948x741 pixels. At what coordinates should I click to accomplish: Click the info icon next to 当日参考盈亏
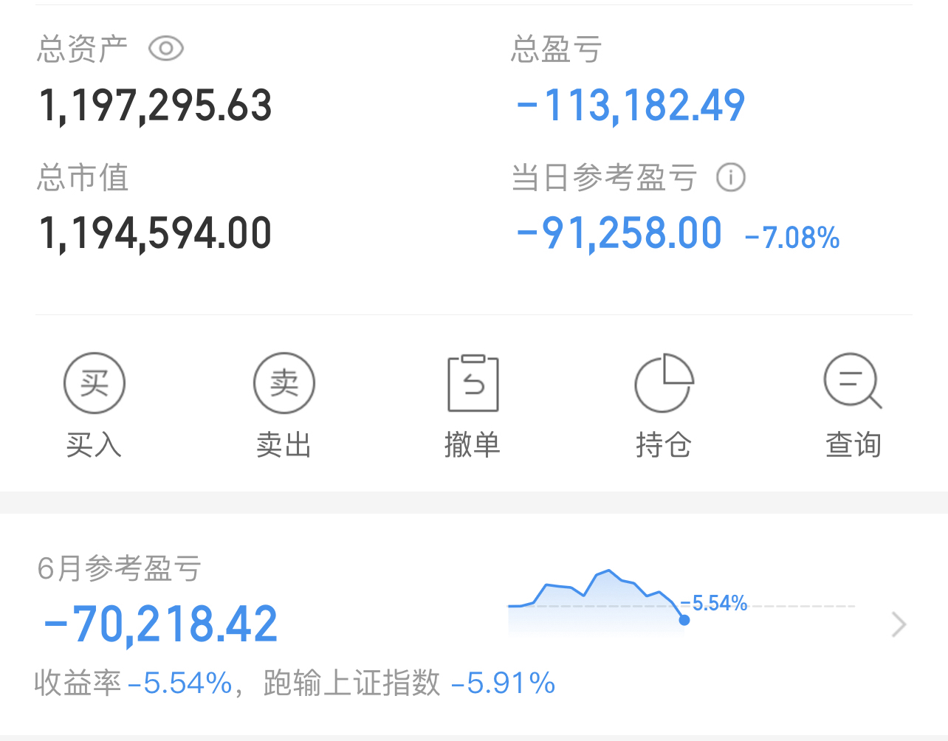[x=731, y=177]
